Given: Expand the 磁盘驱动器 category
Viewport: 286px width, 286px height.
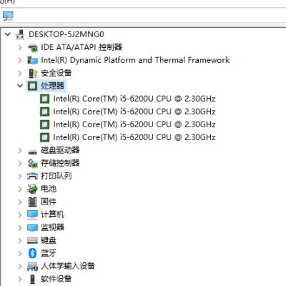Looking at the screenshot, I should 20,151.
